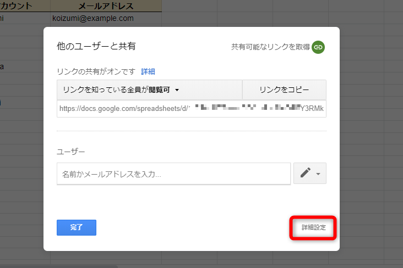Open the 詳細 link about link sharing
This screenshot has width=403, height=268.
click(x=148, y=71)
